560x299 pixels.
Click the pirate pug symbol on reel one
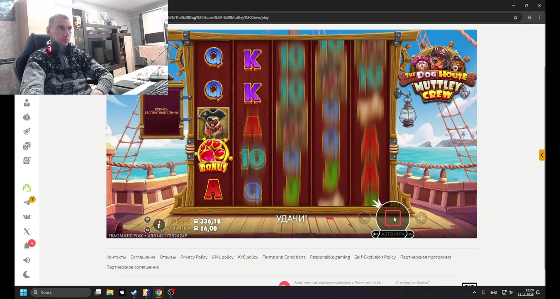pos(213,123)
